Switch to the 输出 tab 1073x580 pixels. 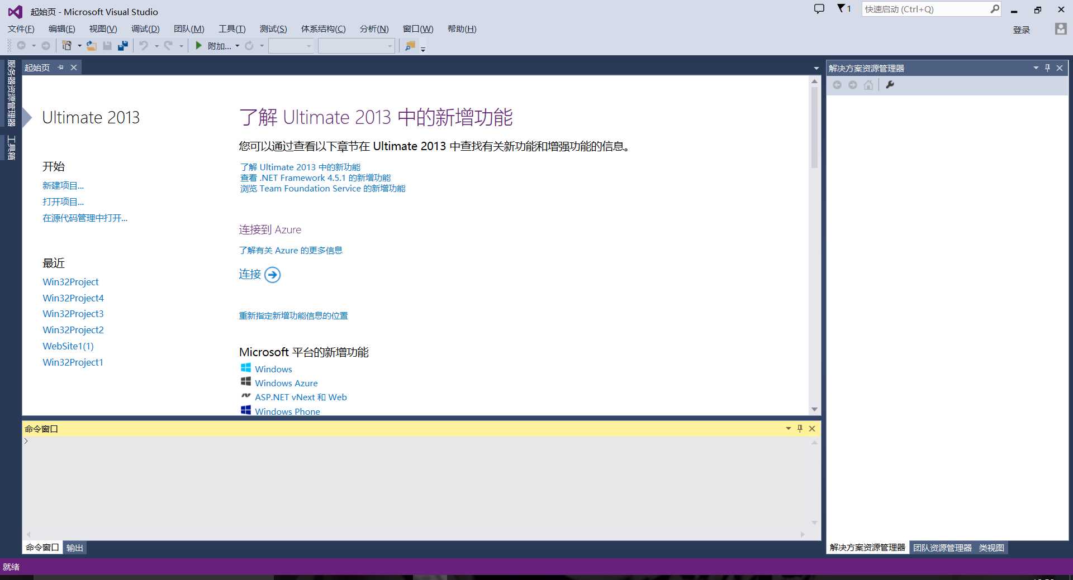click(x=75, y=548)
